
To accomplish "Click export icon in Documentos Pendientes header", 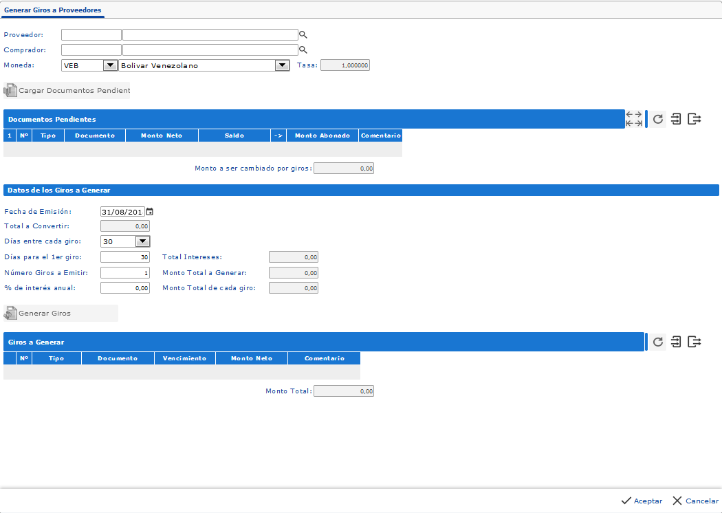I will tap(694, 119).
